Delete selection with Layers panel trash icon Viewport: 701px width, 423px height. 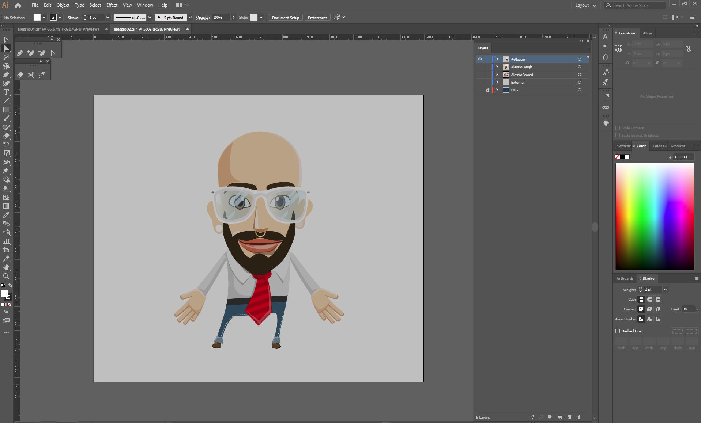[578, 417]
